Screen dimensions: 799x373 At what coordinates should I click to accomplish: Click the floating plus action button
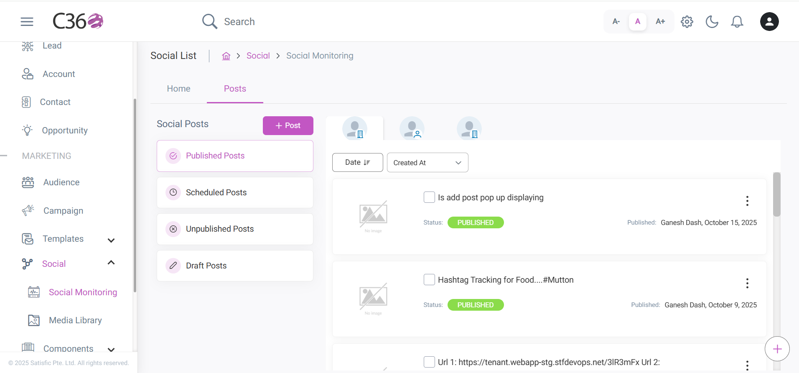pyautogui.click(x=777, y=349)
